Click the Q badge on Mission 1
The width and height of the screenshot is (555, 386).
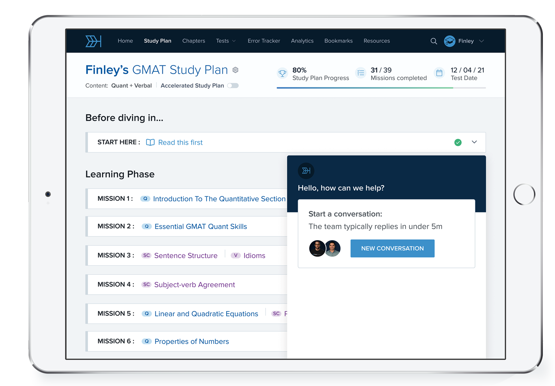coord(145,199)
